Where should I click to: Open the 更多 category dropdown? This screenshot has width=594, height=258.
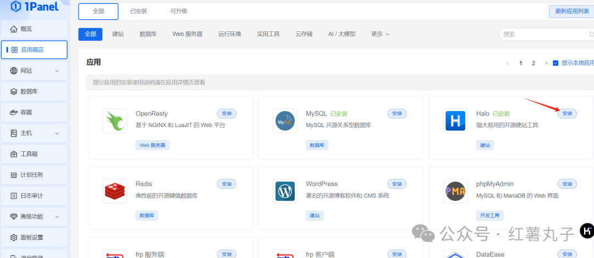click(x=381, y=34)
